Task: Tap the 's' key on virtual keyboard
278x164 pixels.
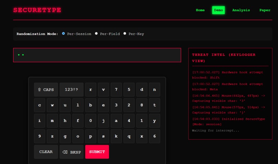Action: tap(103, 136)
